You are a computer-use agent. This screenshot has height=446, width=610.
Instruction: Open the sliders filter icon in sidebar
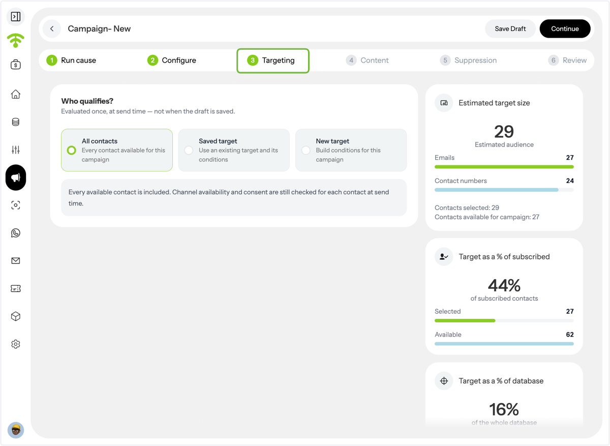[16, 150]
